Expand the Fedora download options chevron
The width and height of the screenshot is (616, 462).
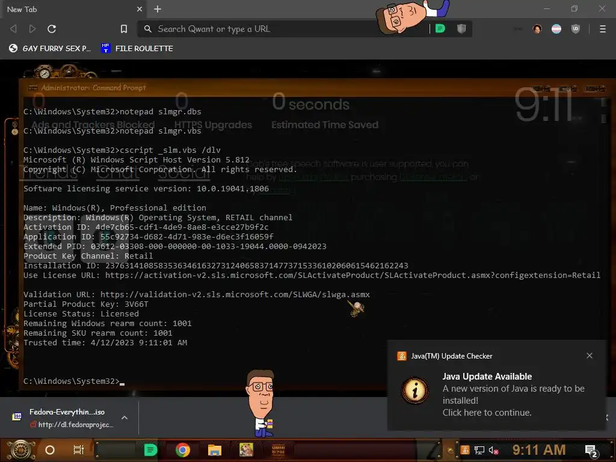coord(125,417)
